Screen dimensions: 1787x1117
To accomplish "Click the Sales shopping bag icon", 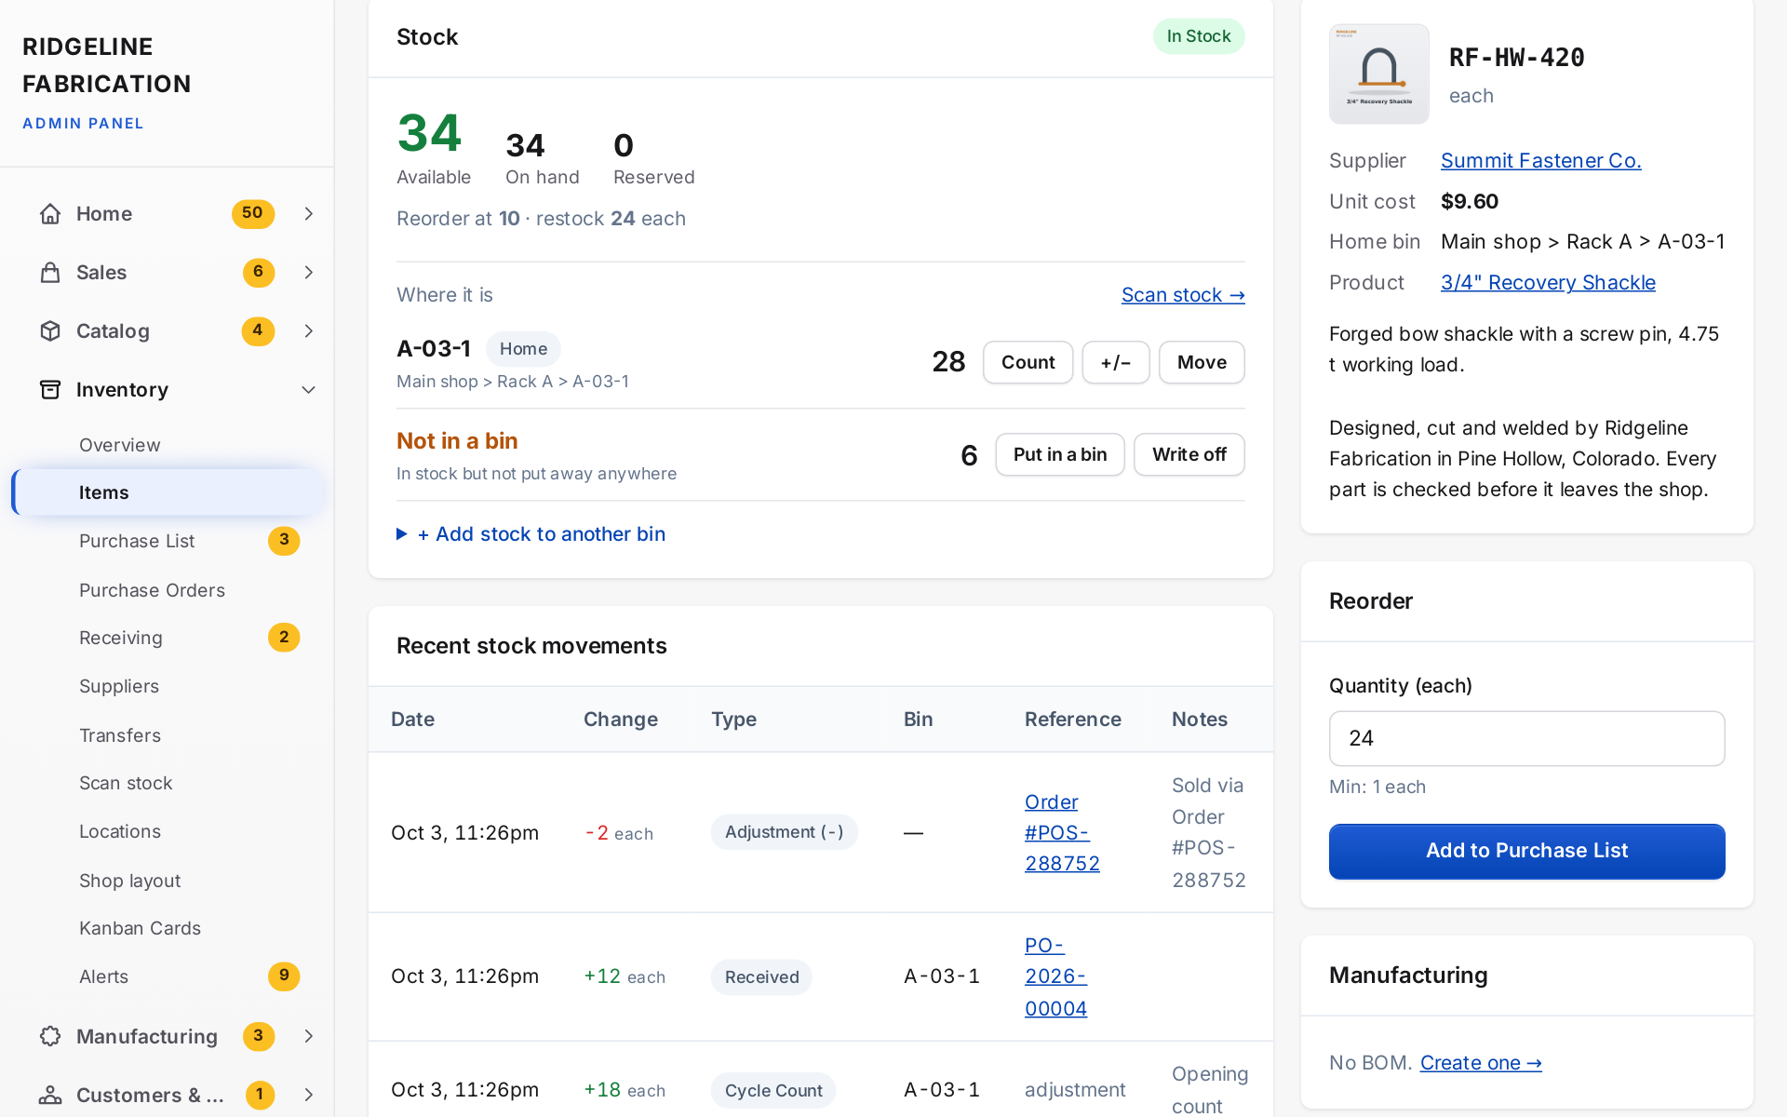I will pos(50,273).
